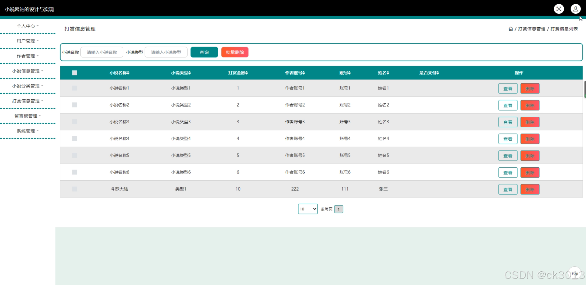
Task: Click 查看 for row 斗罗大陆
Action: [508, 189]
